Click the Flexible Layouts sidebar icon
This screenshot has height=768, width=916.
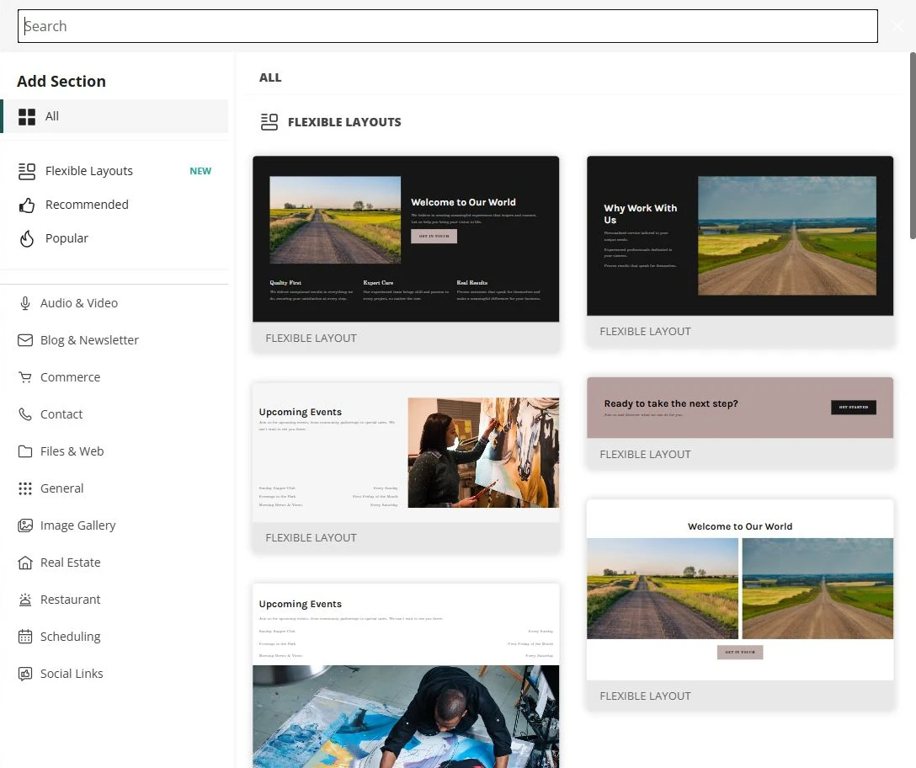tap(27, 171)
